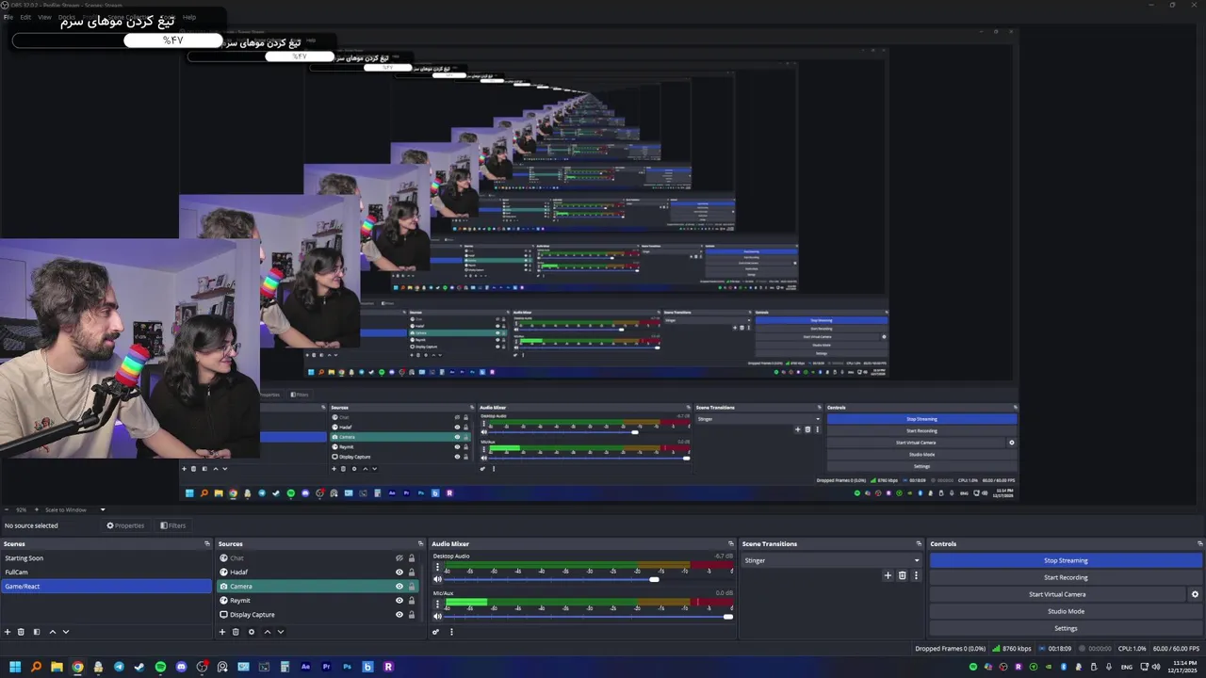Viewport: 1206px width, 678px height.
Task: Open Desktop Audio channel options dots
Action: coord(437,568)
